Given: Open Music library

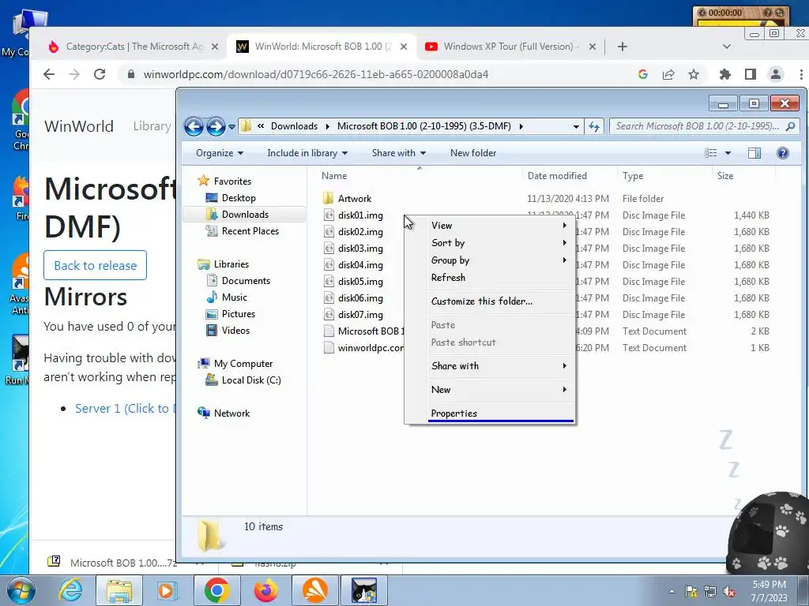Looking at the screenshot, I should coord(227,297).
